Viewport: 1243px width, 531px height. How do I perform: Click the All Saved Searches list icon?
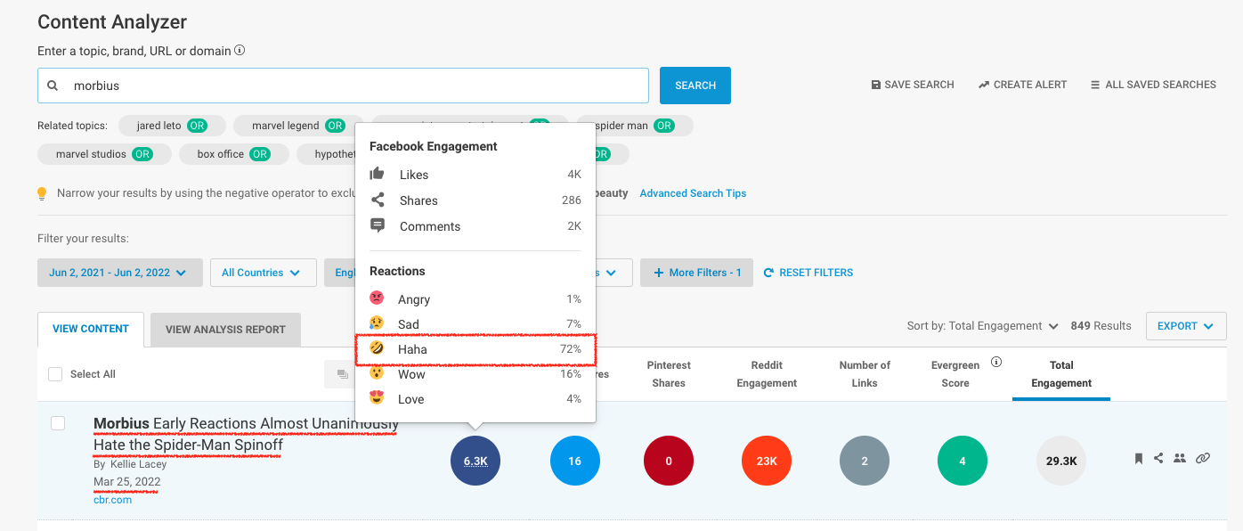pyautogui.click(x=1095, y=85)
